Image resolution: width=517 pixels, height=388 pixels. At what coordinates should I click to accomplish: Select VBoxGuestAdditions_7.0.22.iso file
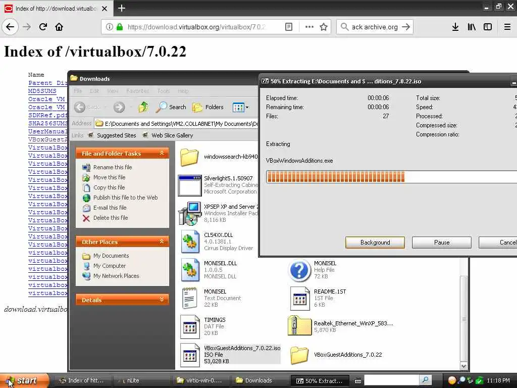(x=230, y=355)
